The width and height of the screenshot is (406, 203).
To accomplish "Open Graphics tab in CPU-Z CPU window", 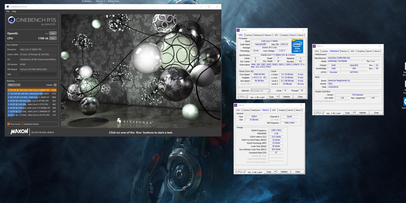I will coord(285,35).
